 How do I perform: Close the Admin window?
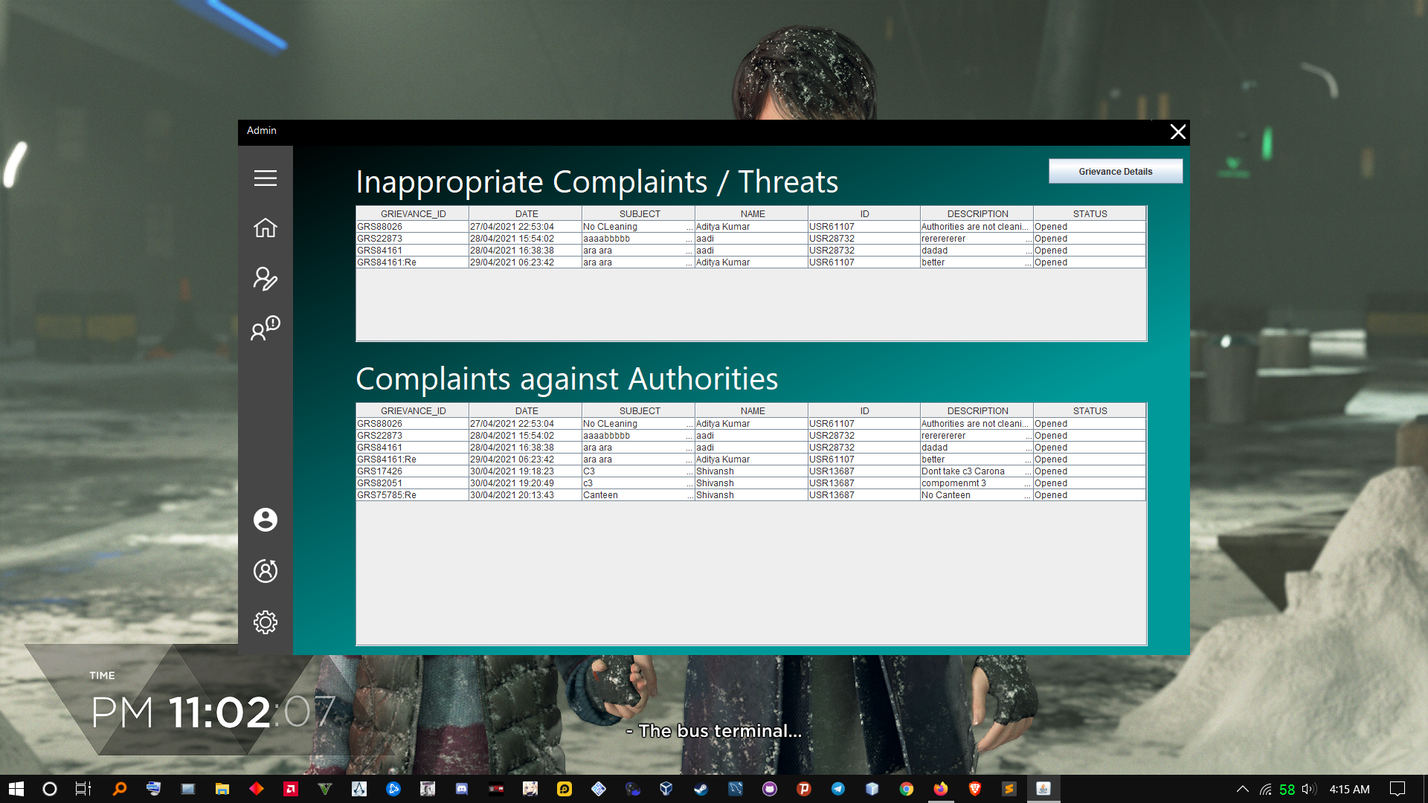[1177, 132]
